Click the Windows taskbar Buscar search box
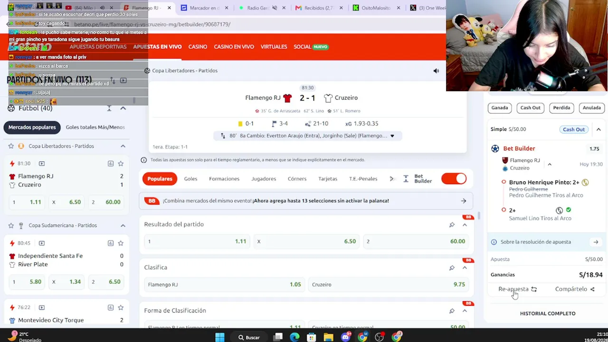This screenshot has width=608, height=342. [x=248, y=337]
